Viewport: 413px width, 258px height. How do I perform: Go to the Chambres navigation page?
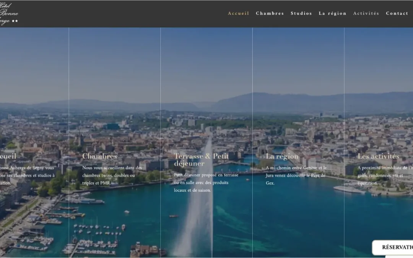coord(270,13)
